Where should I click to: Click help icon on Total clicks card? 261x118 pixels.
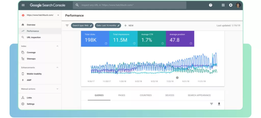(106, 43)
